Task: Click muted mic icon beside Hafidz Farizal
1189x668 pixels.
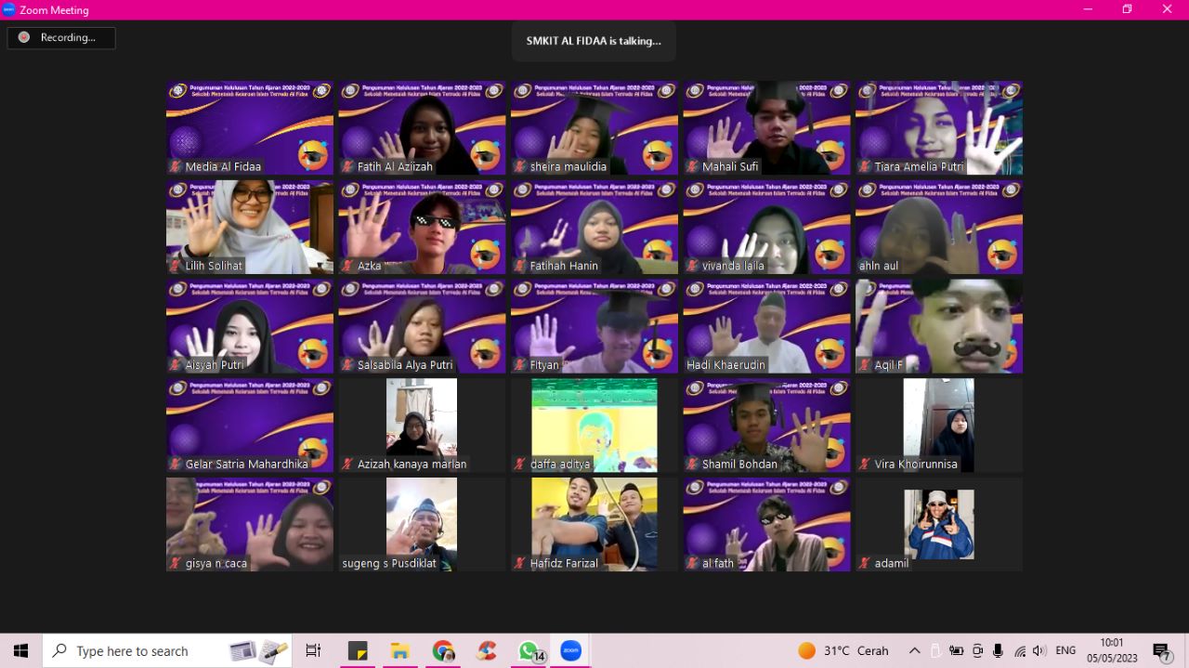Action: click(520, 563)
